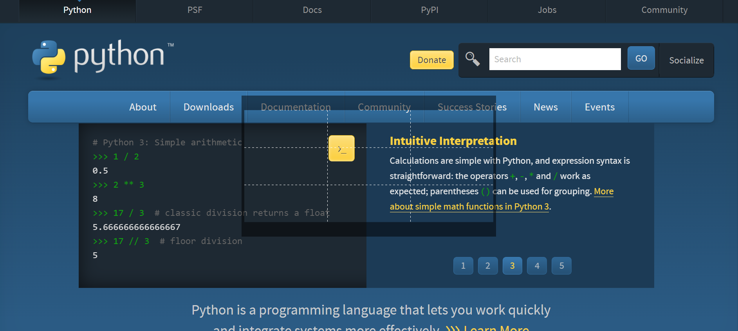The height and width of the screenshot is (331, 738).
Task: Open the Community top tab
Action: click(x=664, y=10)
